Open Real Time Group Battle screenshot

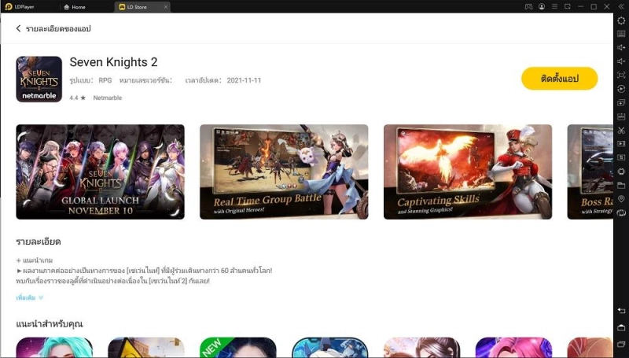(x=284, y=172)
